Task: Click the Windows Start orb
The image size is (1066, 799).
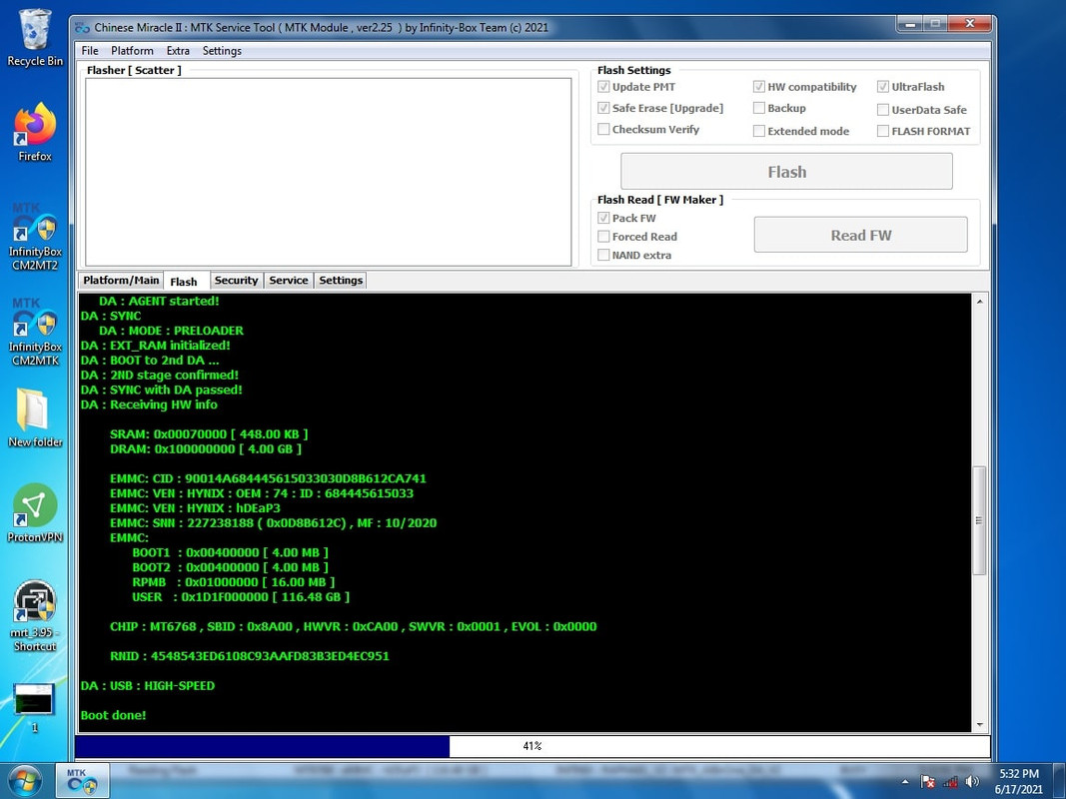Action: pos(24,781)
